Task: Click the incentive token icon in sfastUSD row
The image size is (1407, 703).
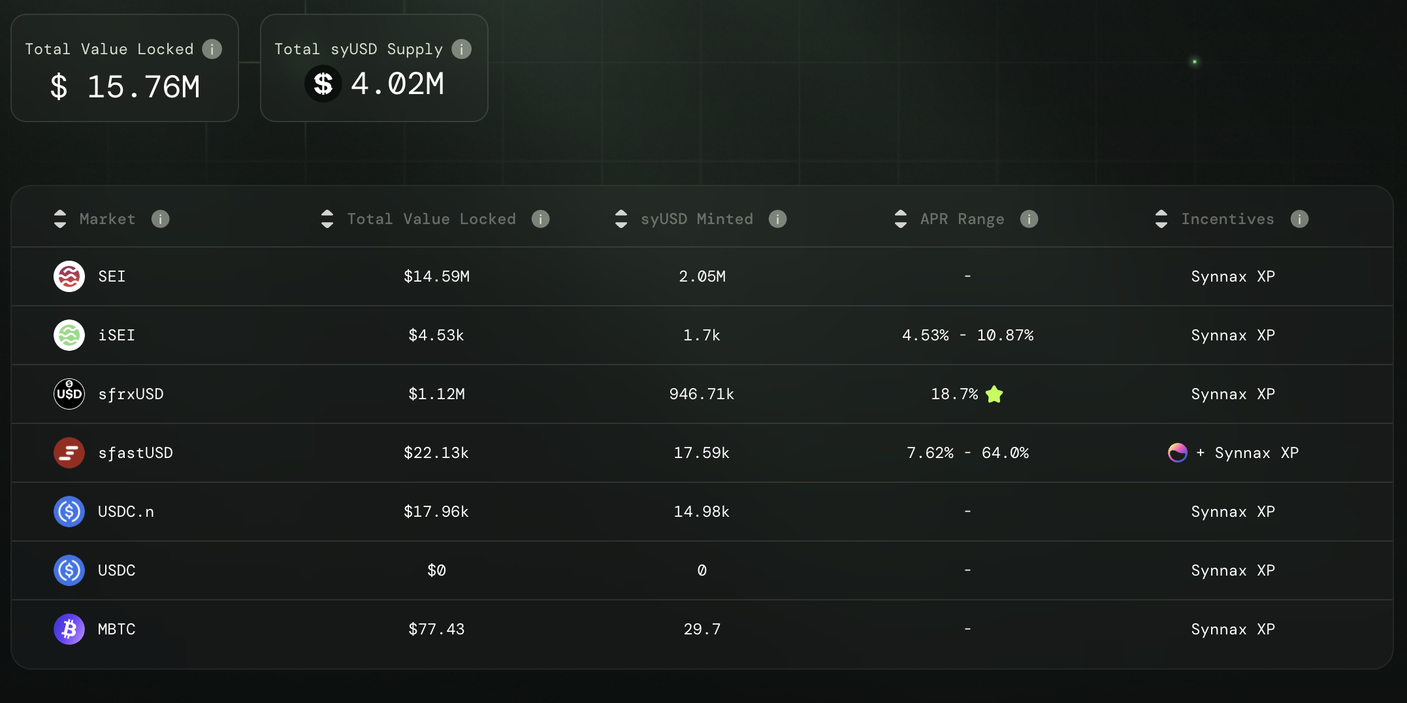Action: pos(1177,453)
